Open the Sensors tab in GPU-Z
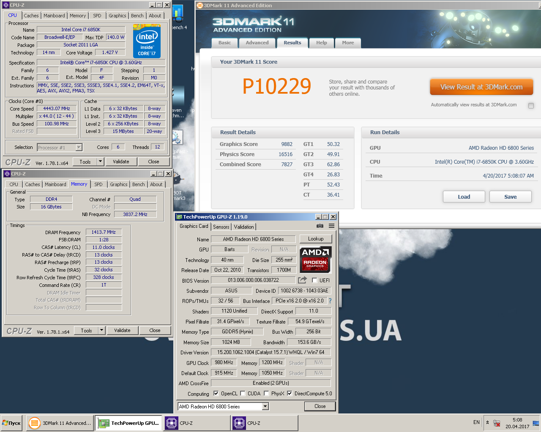 [x=221, y=227]
